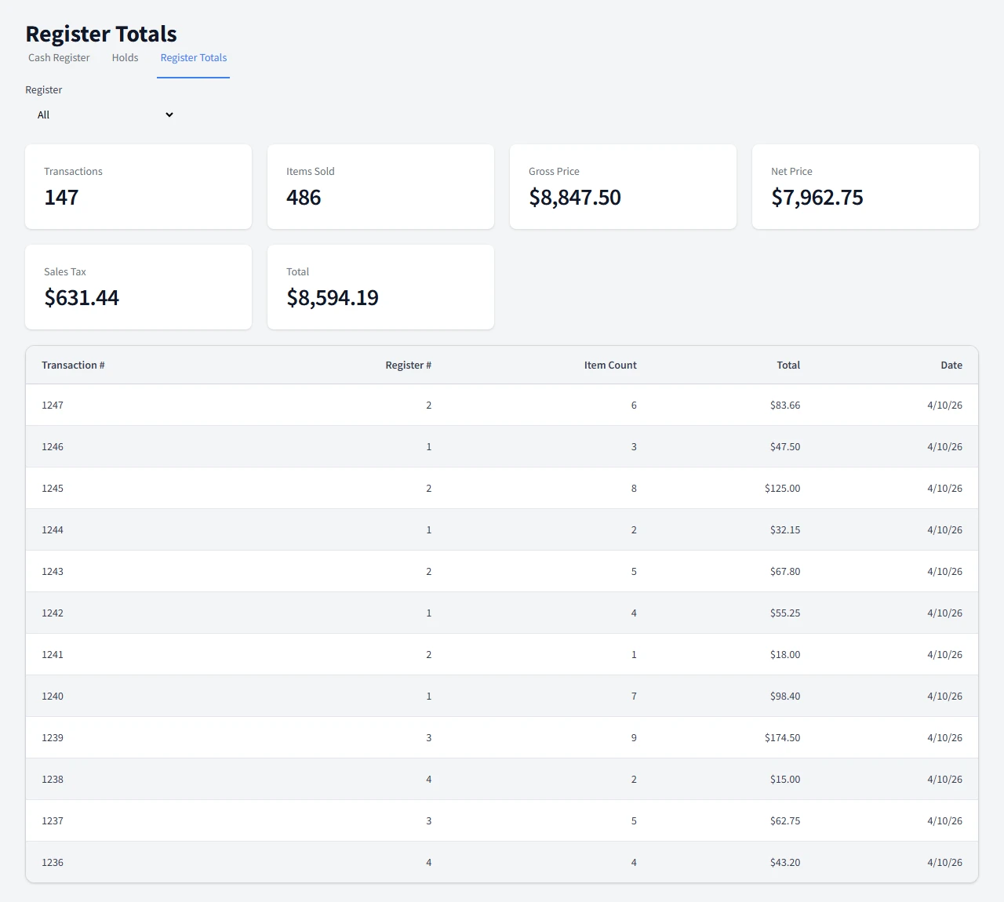Click the Sales Tax summary card
This screenshot has height=902, width=1004.
[138, 287]
